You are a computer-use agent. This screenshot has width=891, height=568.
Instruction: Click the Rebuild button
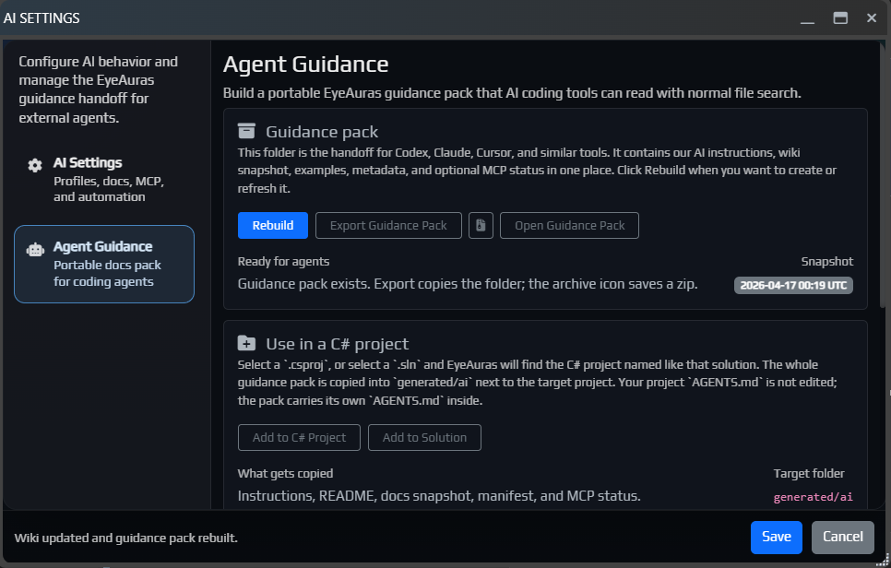click(x=272, y=225)
